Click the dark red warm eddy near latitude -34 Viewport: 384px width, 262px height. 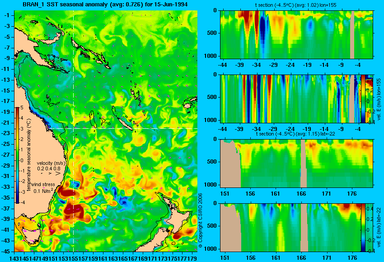[67, 192]
